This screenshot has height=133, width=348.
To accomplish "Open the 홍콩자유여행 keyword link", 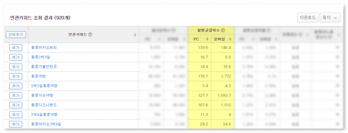I will [42, 95].
